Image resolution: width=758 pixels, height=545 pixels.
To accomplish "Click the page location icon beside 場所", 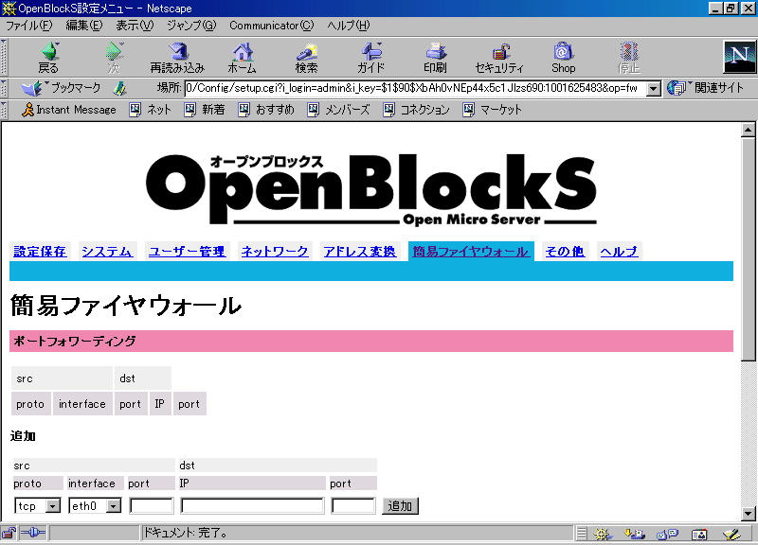I will [x=119, y=88].
